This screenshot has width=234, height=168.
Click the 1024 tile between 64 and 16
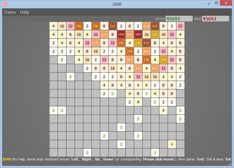point(138,34)
